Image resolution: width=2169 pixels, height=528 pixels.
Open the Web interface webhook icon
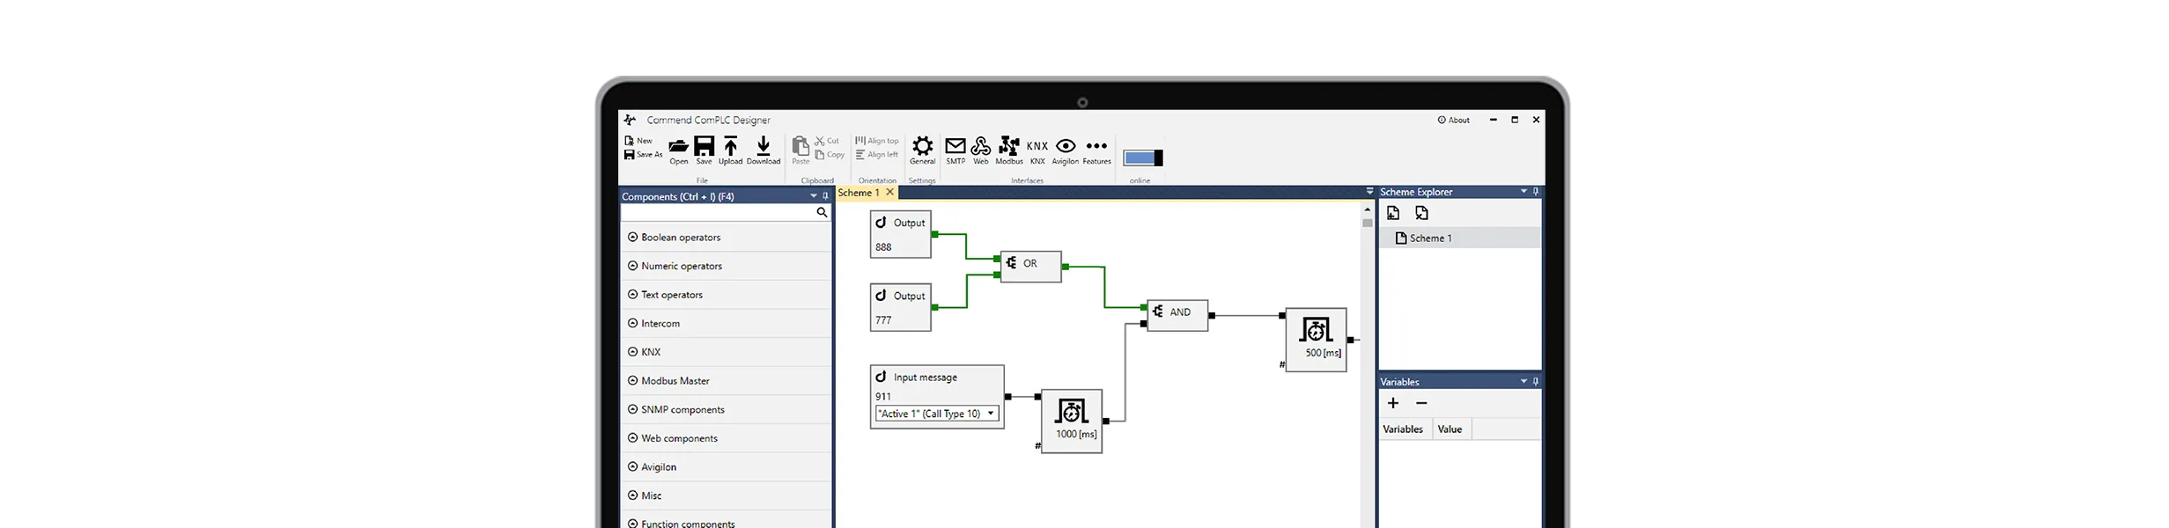point(981,146)
